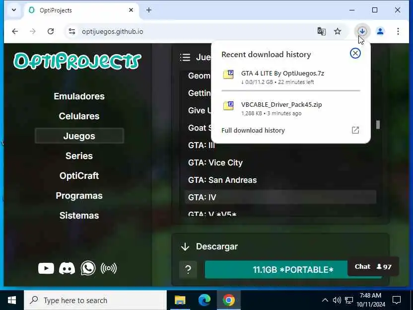Open a new browser tab
The image size is (413, 310).
tap(149, 10)
